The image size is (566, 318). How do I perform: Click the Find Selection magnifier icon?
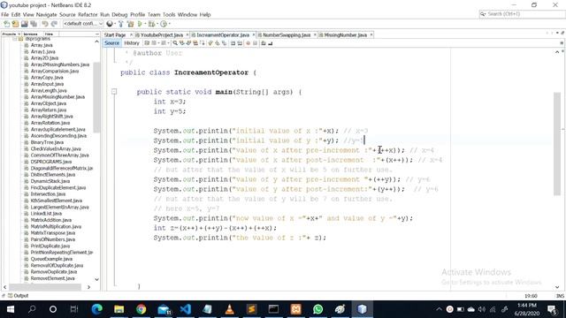[175, 43]
